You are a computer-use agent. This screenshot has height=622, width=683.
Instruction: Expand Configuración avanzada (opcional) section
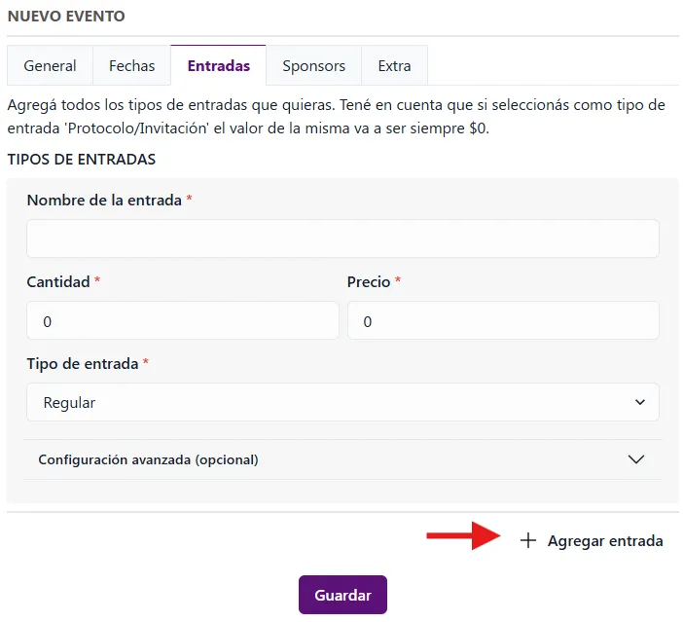[342, 459]
